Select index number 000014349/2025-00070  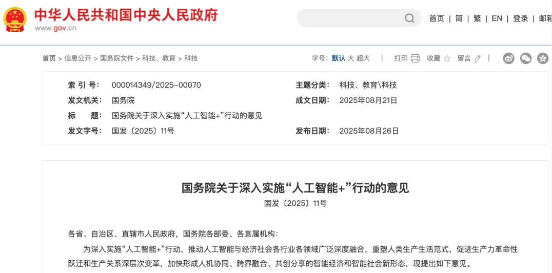pos(156,85)
